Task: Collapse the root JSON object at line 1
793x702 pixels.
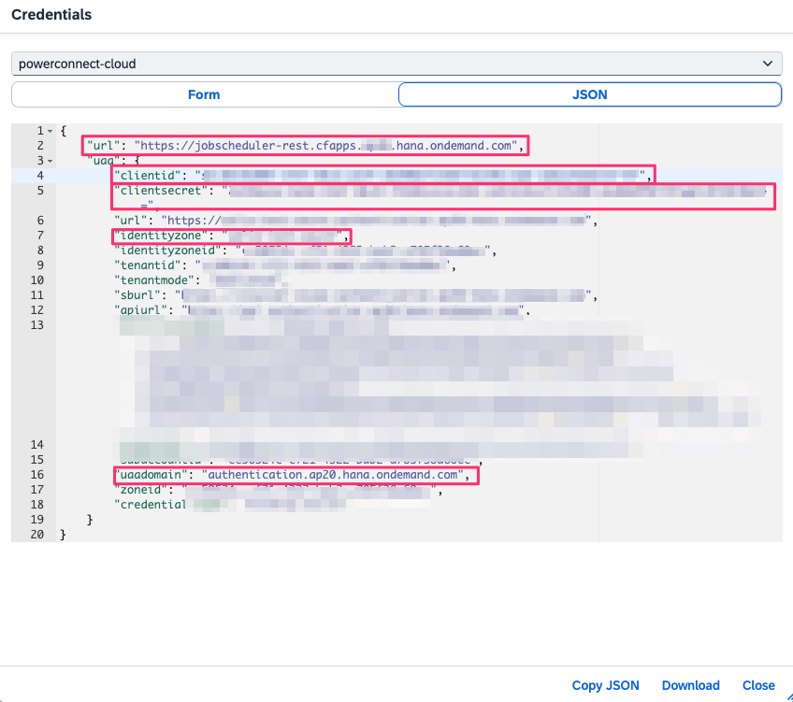Action: point(50,131)
